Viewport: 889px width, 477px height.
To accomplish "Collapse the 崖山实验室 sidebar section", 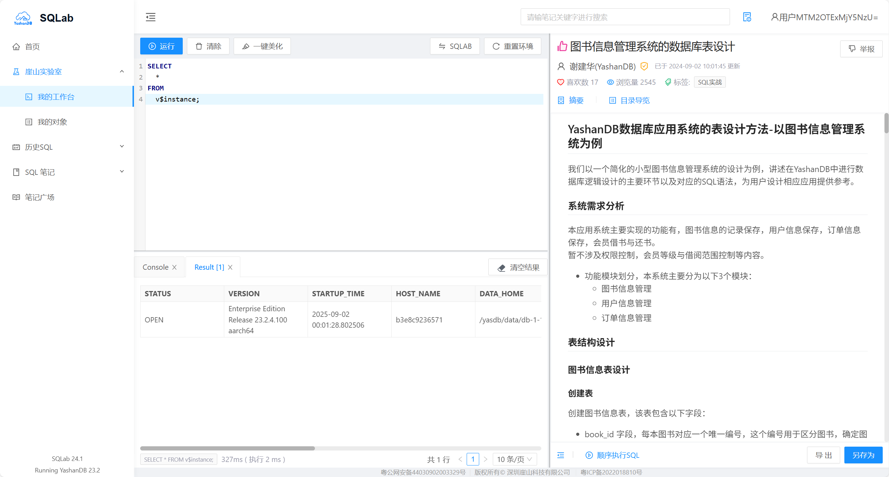I will coord(67,72).
